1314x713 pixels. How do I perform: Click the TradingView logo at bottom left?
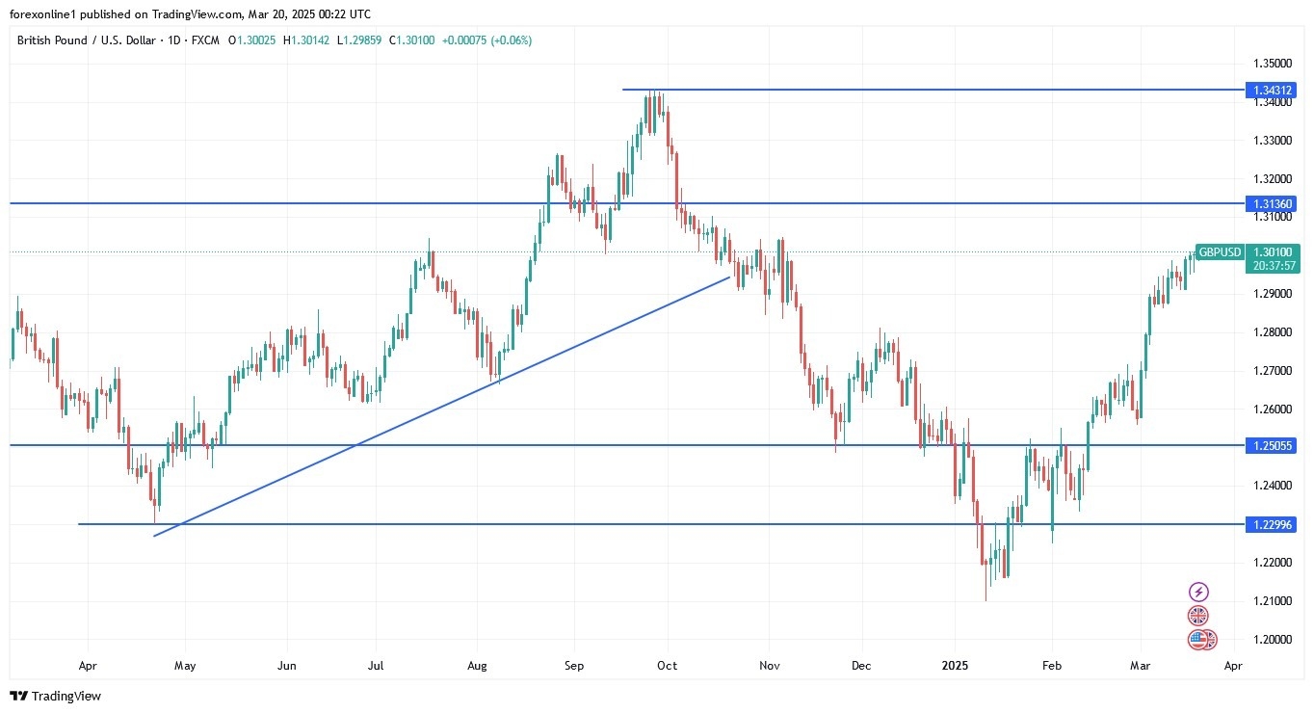pos(55,696)
